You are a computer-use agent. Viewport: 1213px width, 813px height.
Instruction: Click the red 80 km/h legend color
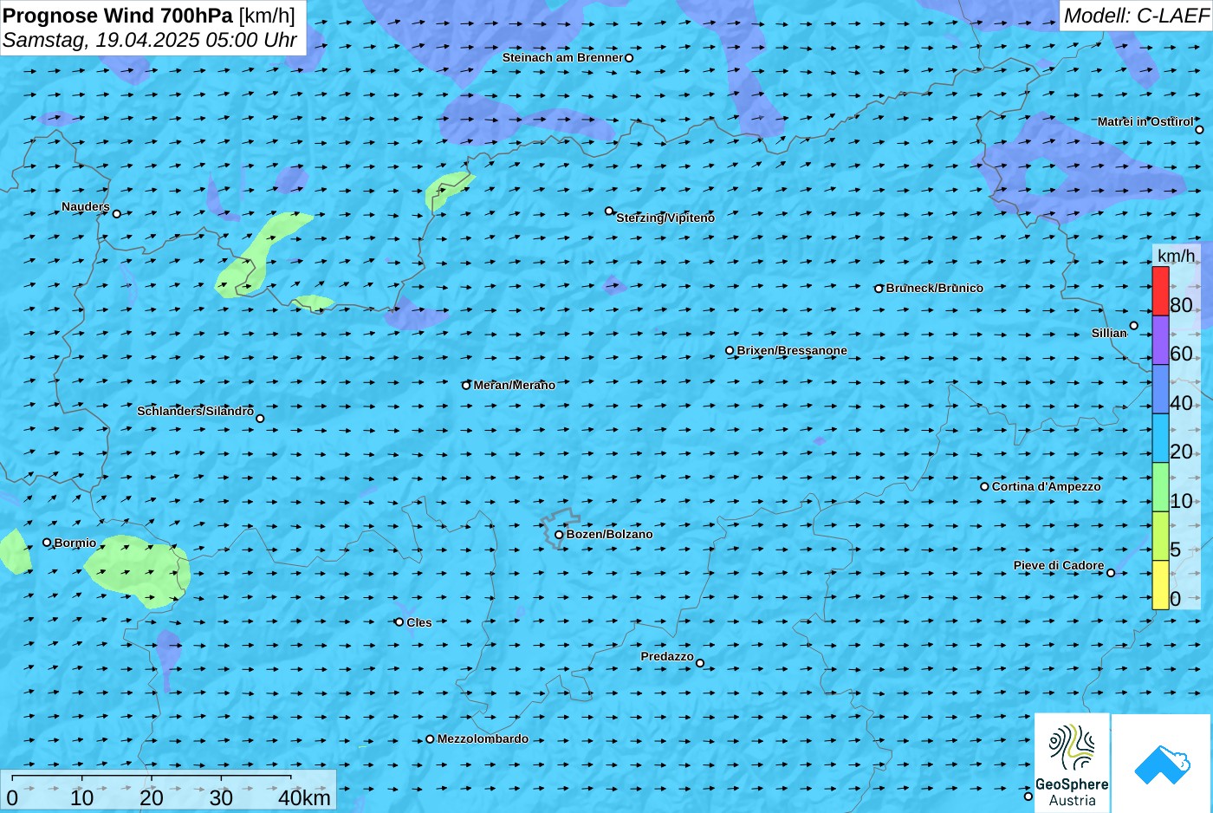click(1160, 291)
